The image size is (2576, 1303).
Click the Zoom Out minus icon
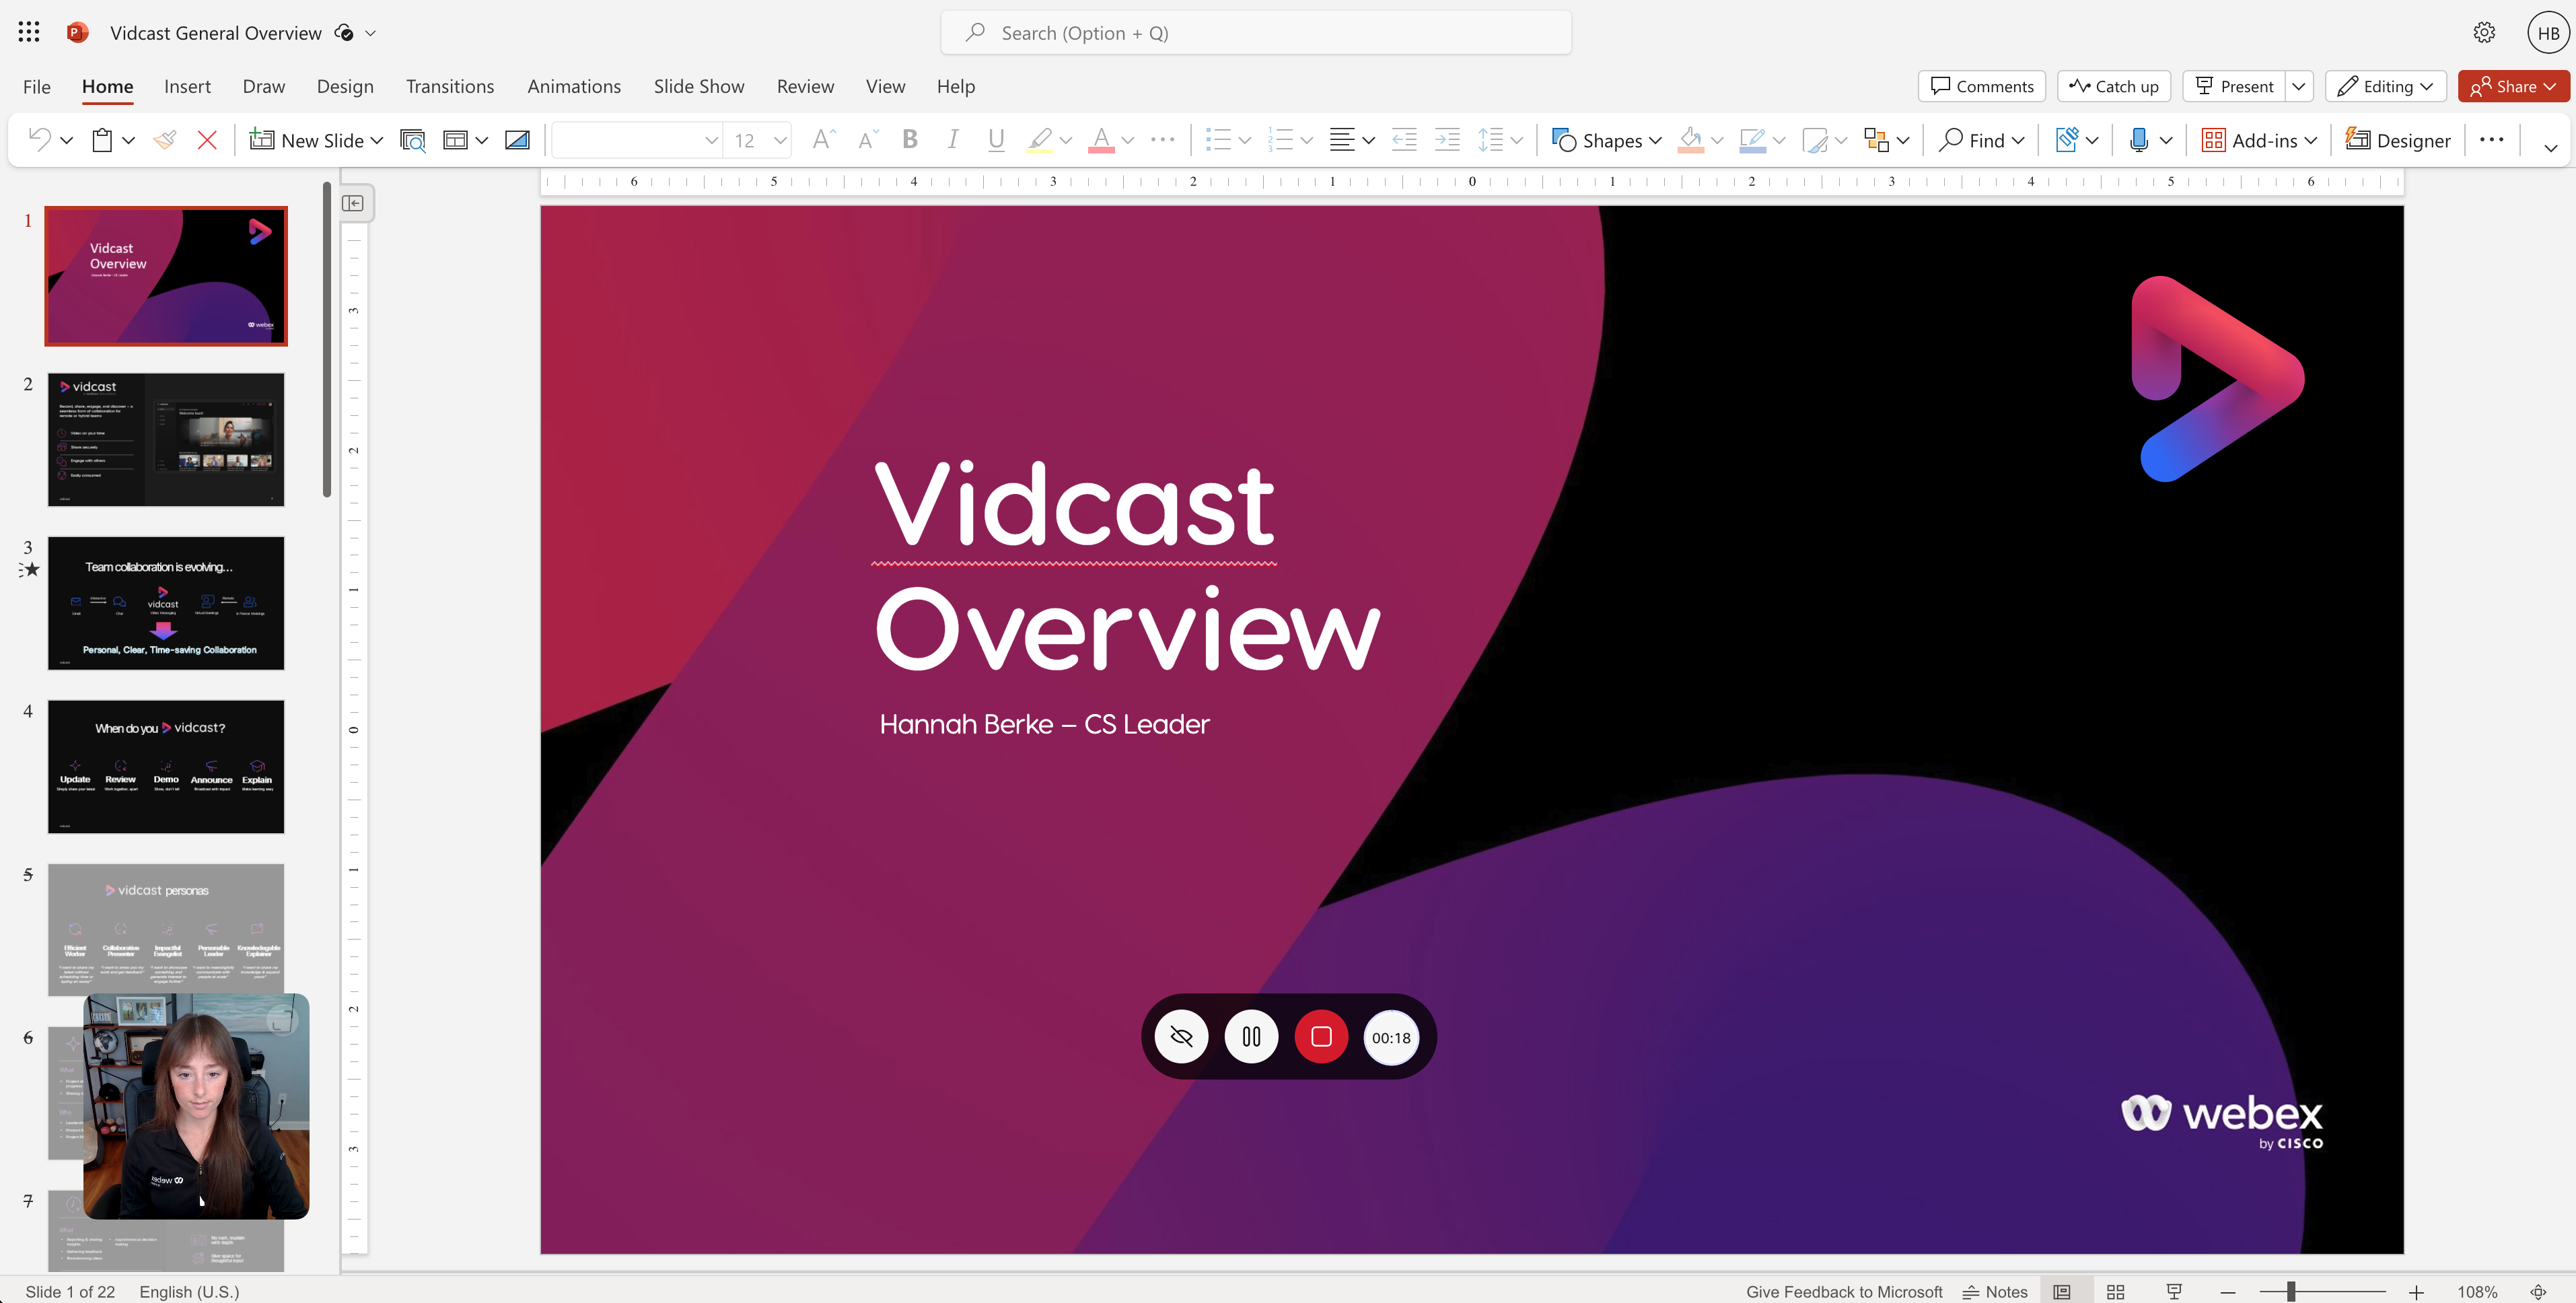pyautogui.click(x=2228, y=1292)
